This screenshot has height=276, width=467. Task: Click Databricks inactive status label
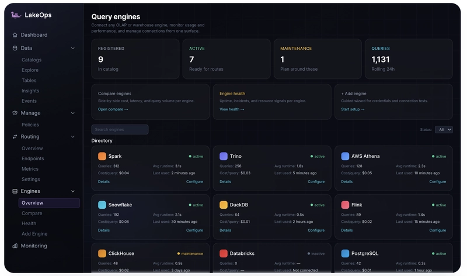[316, 254]
